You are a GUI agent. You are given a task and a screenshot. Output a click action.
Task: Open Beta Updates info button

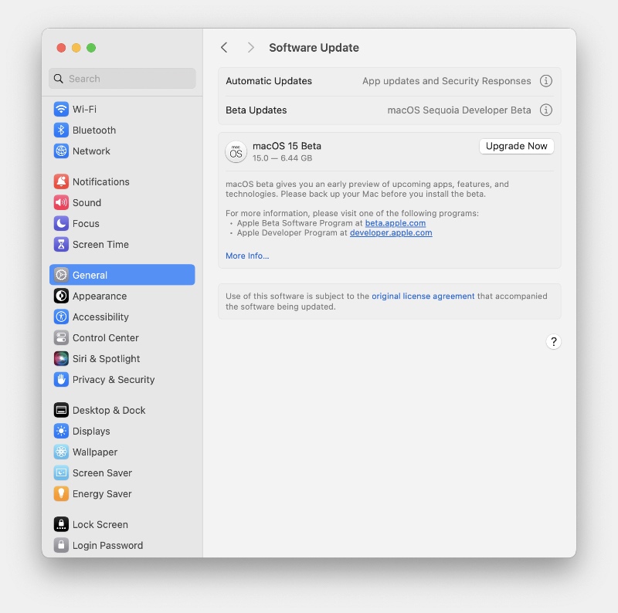pyautogui.click(x=545, y=110)
